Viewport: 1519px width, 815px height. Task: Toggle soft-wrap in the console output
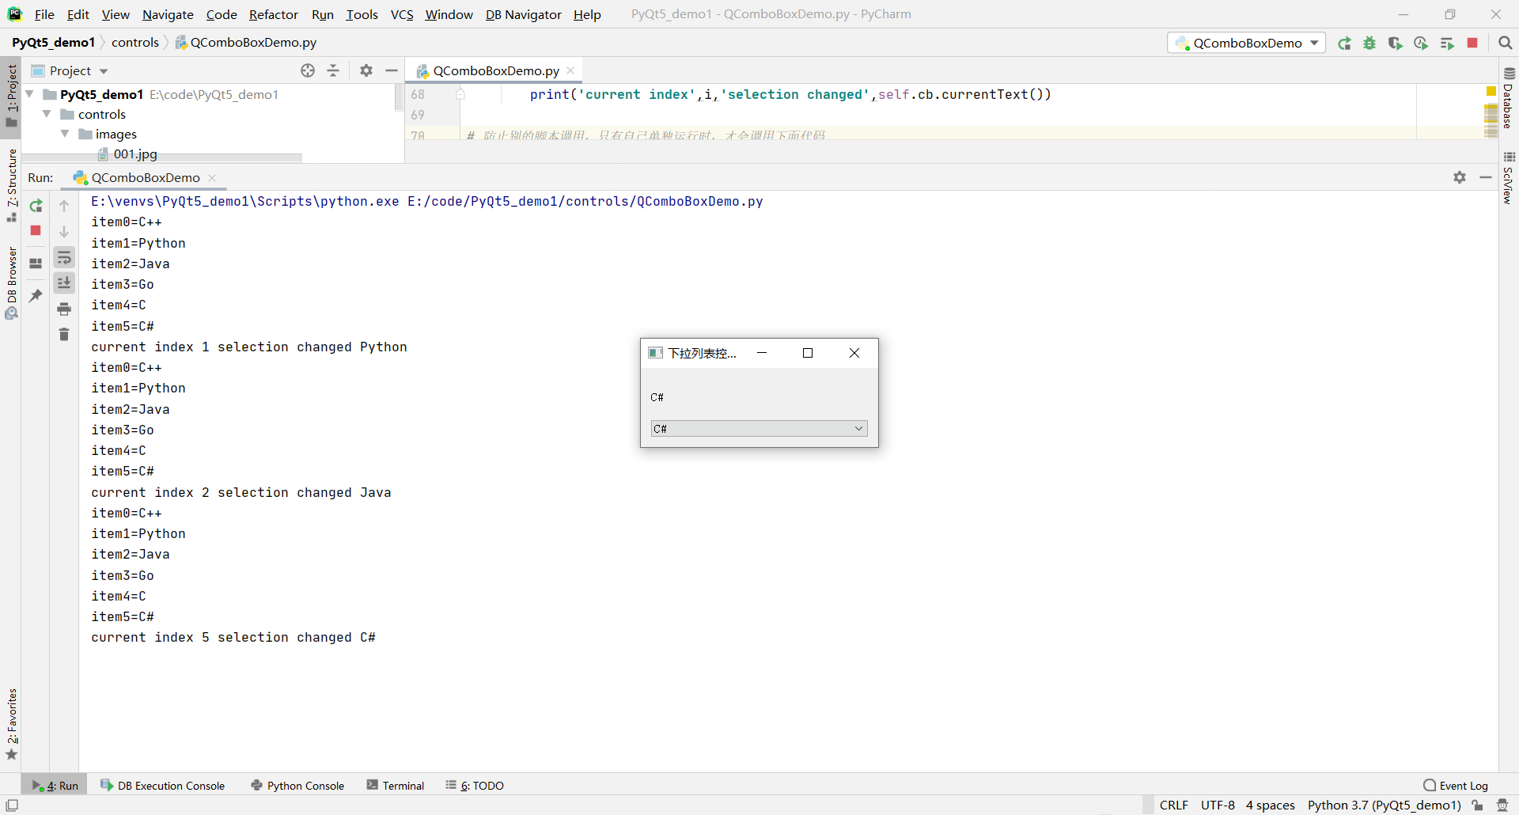point(64,257)
